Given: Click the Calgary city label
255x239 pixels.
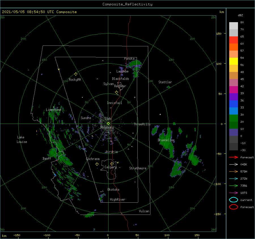Looking at the screenshot, I should 110,167.
